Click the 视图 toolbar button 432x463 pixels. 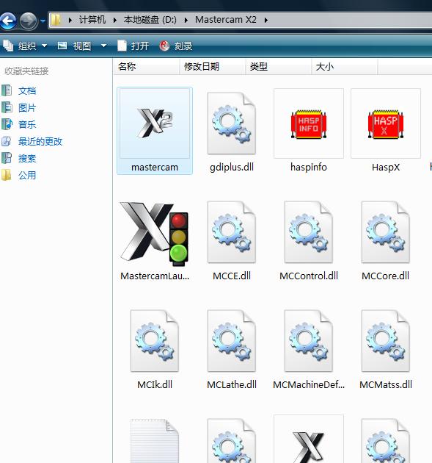(x=74, y=46)
